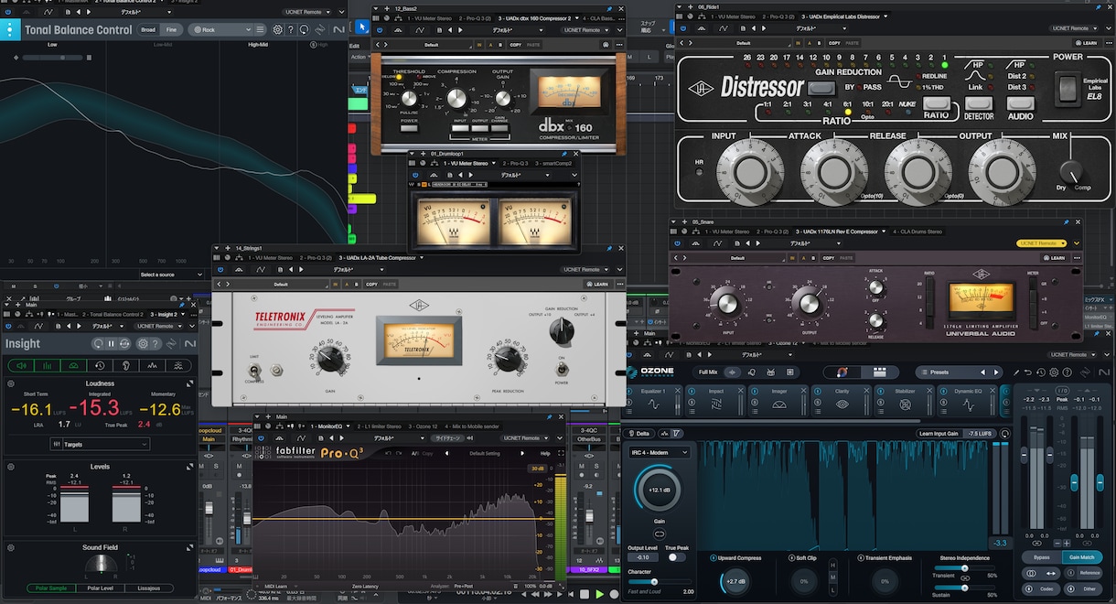Click the gain link icon below Gain knob
Image resolution: width=1116 pixels, height=604 pixels.
click(x=659, y=532)
